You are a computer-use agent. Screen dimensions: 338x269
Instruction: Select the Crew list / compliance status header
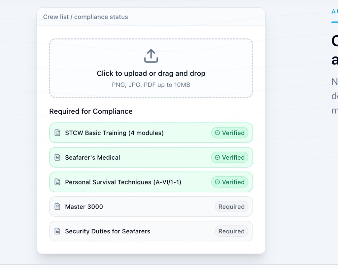click(x=85, y=17)
